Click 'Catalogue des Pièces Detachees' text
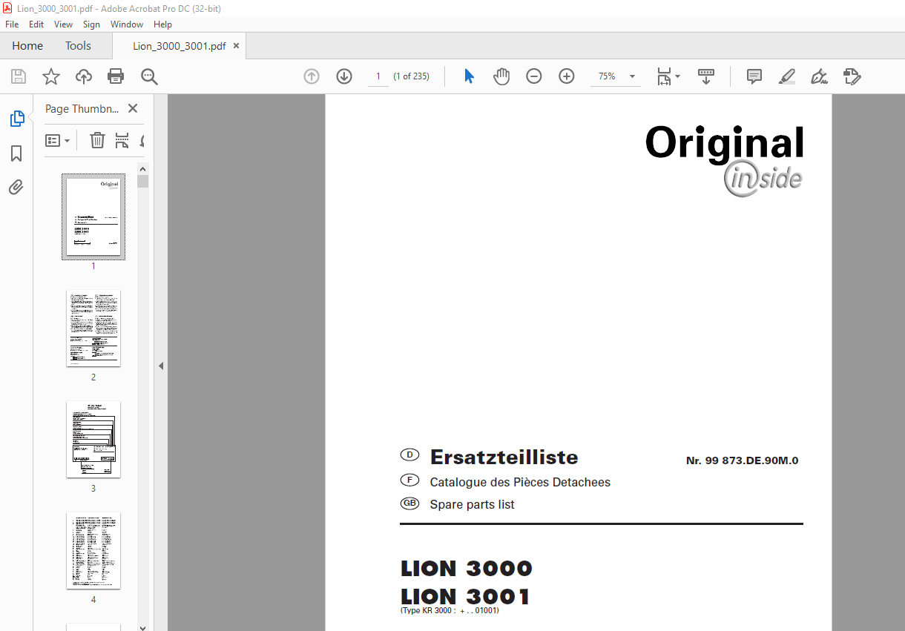Image resolution: width=905 pixels, height=631 pixels. [x=520, y=482]
